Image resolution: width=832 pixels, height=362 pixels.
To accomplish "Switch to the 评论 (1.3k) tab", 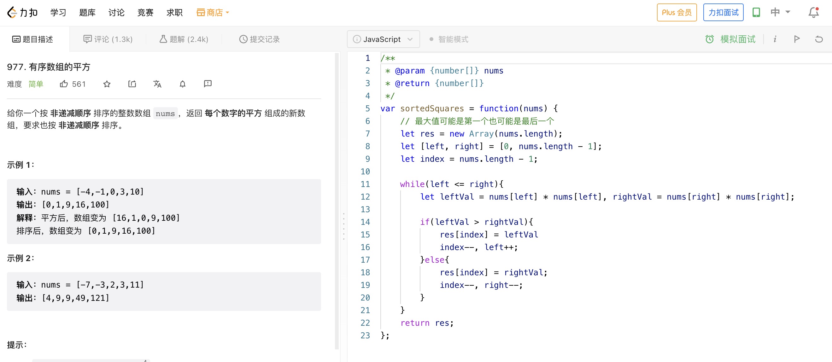I will pos(108,39).
